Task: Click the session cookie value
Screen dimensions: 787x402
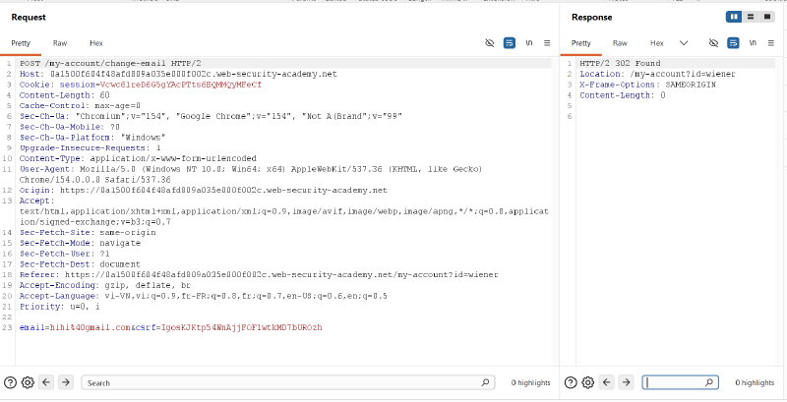Action: 181,85
